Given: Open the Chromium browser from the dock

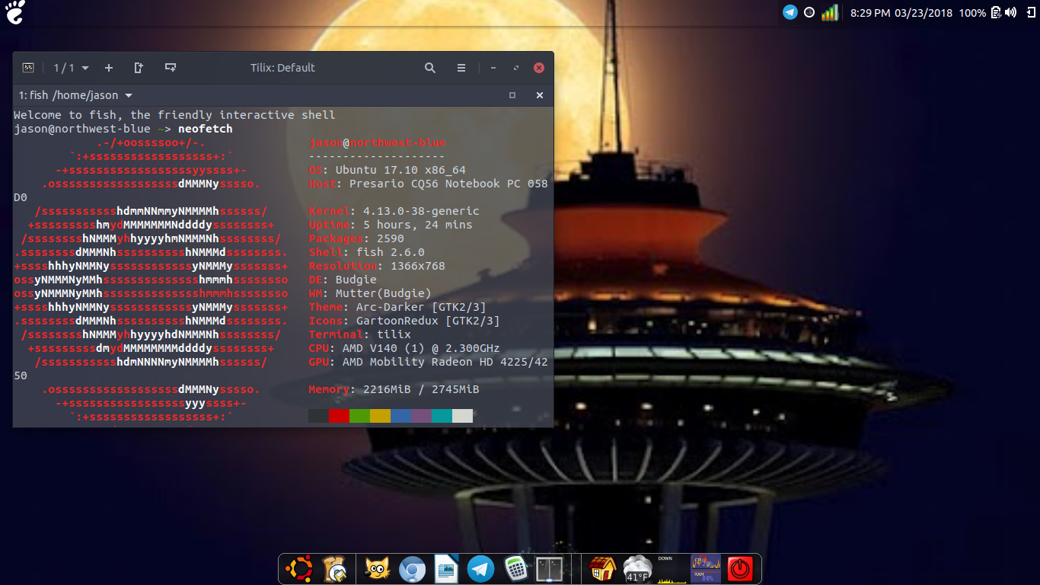Looking at the screenshot, I should coord(410,568).
